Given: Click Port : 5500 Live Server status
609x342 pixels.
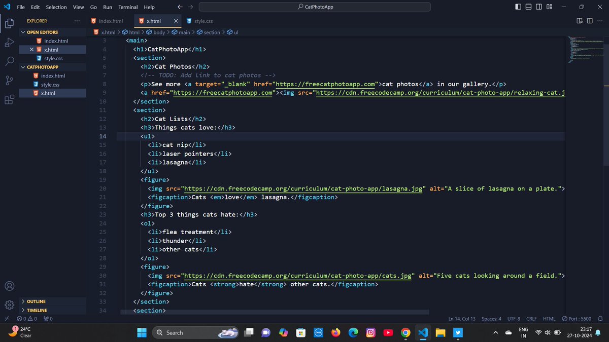Looking at the screenshot, I should click(x=577, y=319).
